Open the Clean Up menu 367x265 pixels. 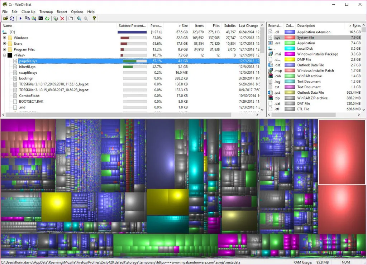pyautogui.click(x=28, y=11)
